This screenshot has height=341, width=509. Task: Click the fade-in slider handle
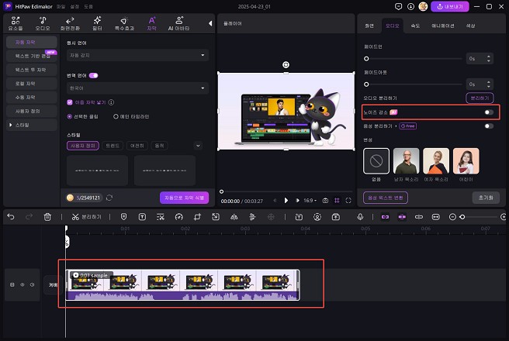coord(366,59)
